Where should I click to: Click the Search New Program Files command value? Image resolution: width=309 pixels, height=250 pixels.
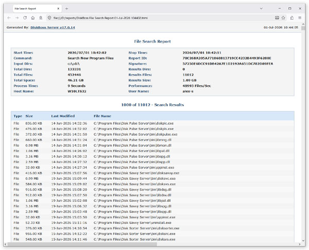point(91,58)
